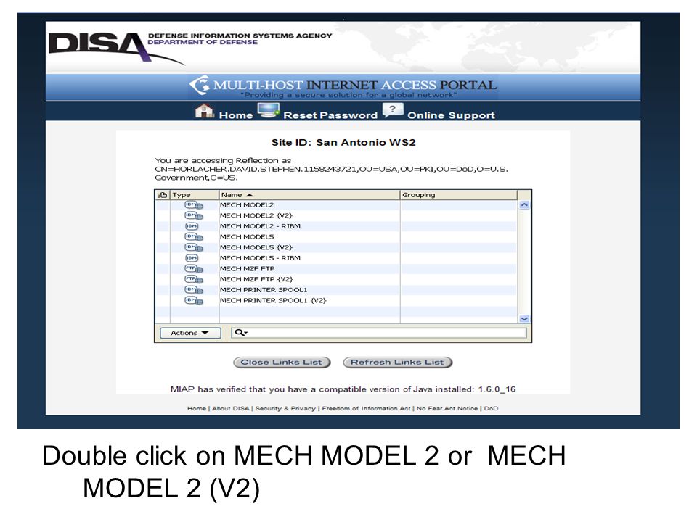The width and height of the screenshot is (697, 522).
Task: Click into the links search field
Action: click(379, 333)
